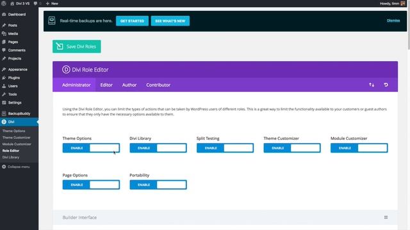The image size is (410, 230).
Task: Click the Settings sliders icon
Action: pos(4,102)
